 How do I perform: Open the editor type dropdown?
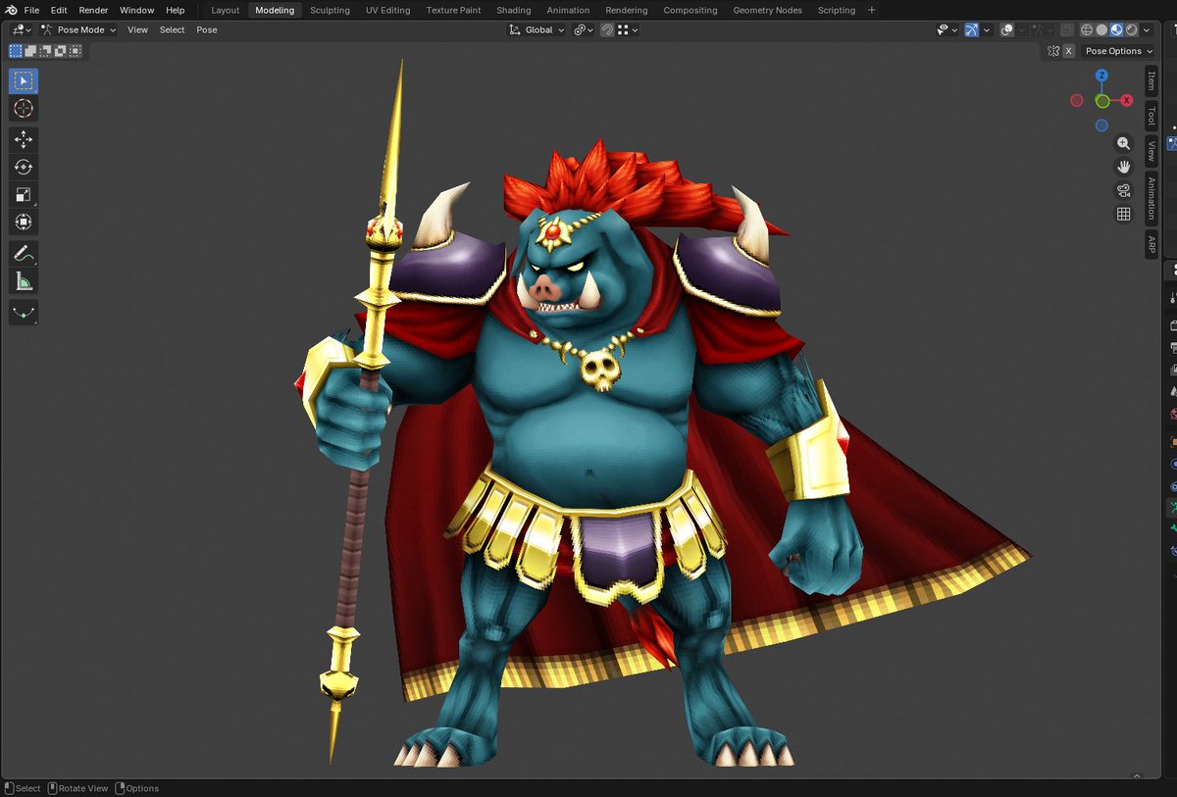click(22, 29)
